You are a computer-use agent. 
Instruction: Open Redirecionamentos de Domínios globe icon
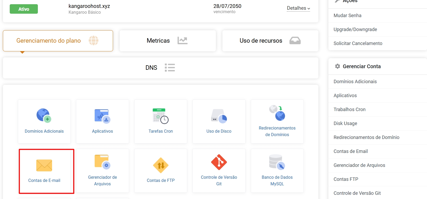[277, 113]
